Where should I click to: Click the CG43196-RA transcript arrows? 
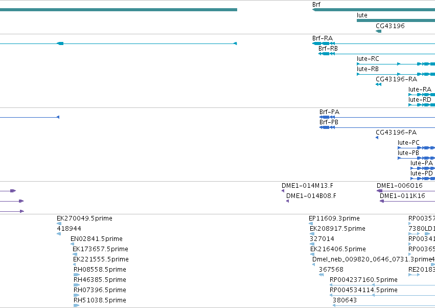(378, 84)
